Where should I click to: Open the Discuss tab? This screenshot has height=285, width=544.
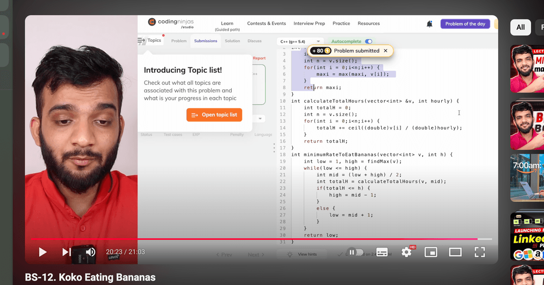pyautogui.click(x=254, y=41)
